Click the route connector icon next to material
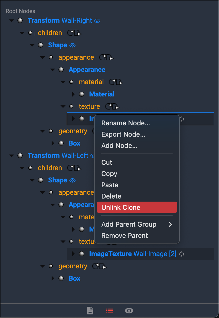Viewport: 219px width, 318px height. (116, 82)
